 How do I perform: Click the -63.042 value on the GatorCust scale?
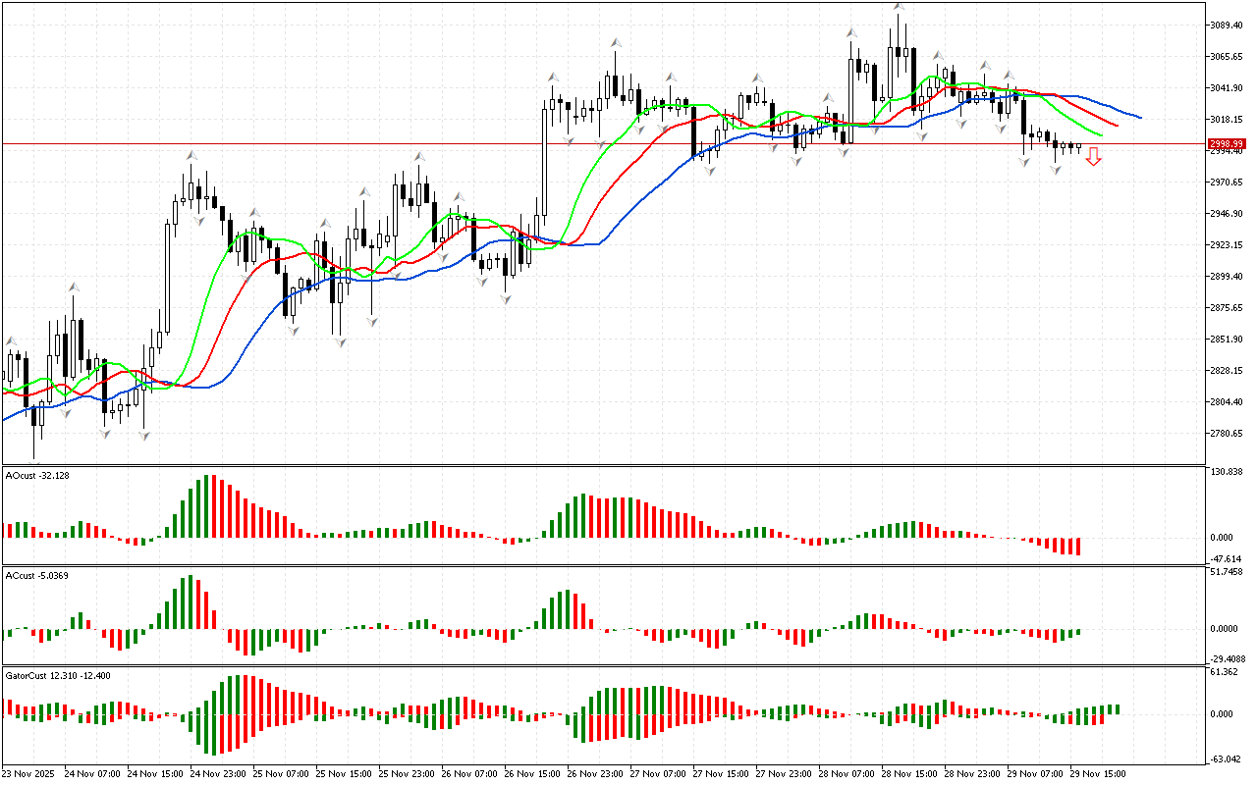click(1228, 759)
